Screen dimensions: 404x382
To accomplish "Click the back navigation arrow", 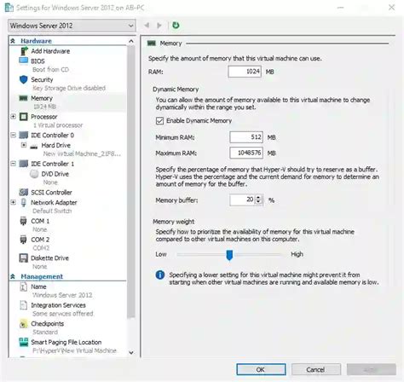I will [147, 26].
